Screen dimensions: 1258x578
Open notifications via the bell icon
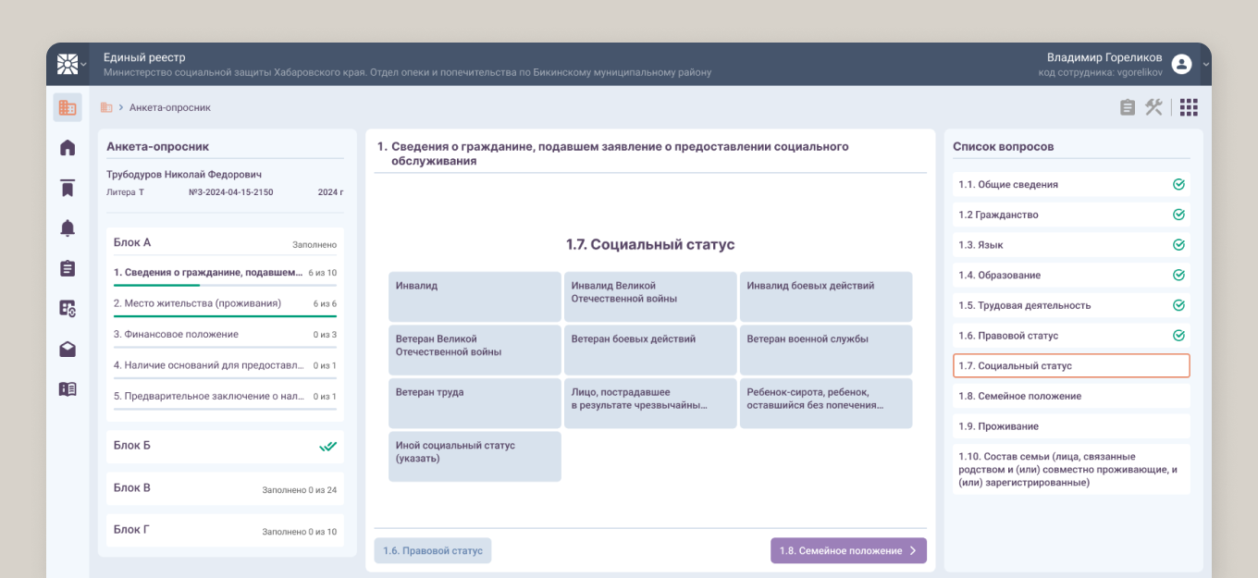pos(68,228)
